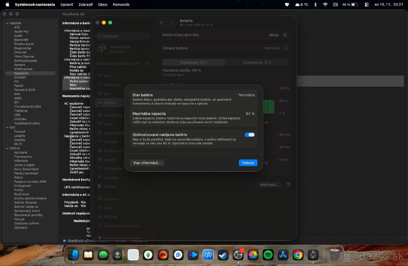408x266 pixels.
Task: Open the Režim nízkej spotreby dropdown
Action: point(278,35)
